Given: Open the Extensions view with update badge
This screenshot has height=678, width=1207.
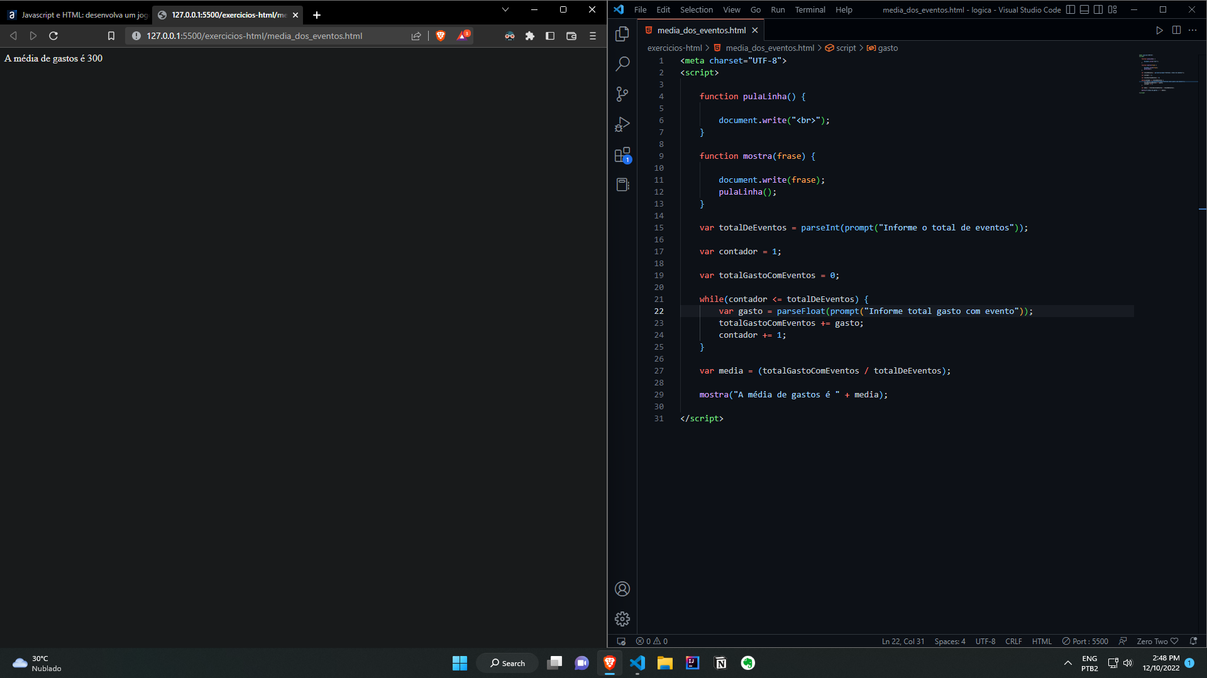Looking at the screenshot, I should (622, 155).
